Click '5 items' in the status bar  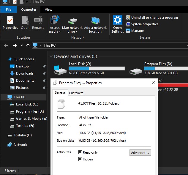click(10, 171)
